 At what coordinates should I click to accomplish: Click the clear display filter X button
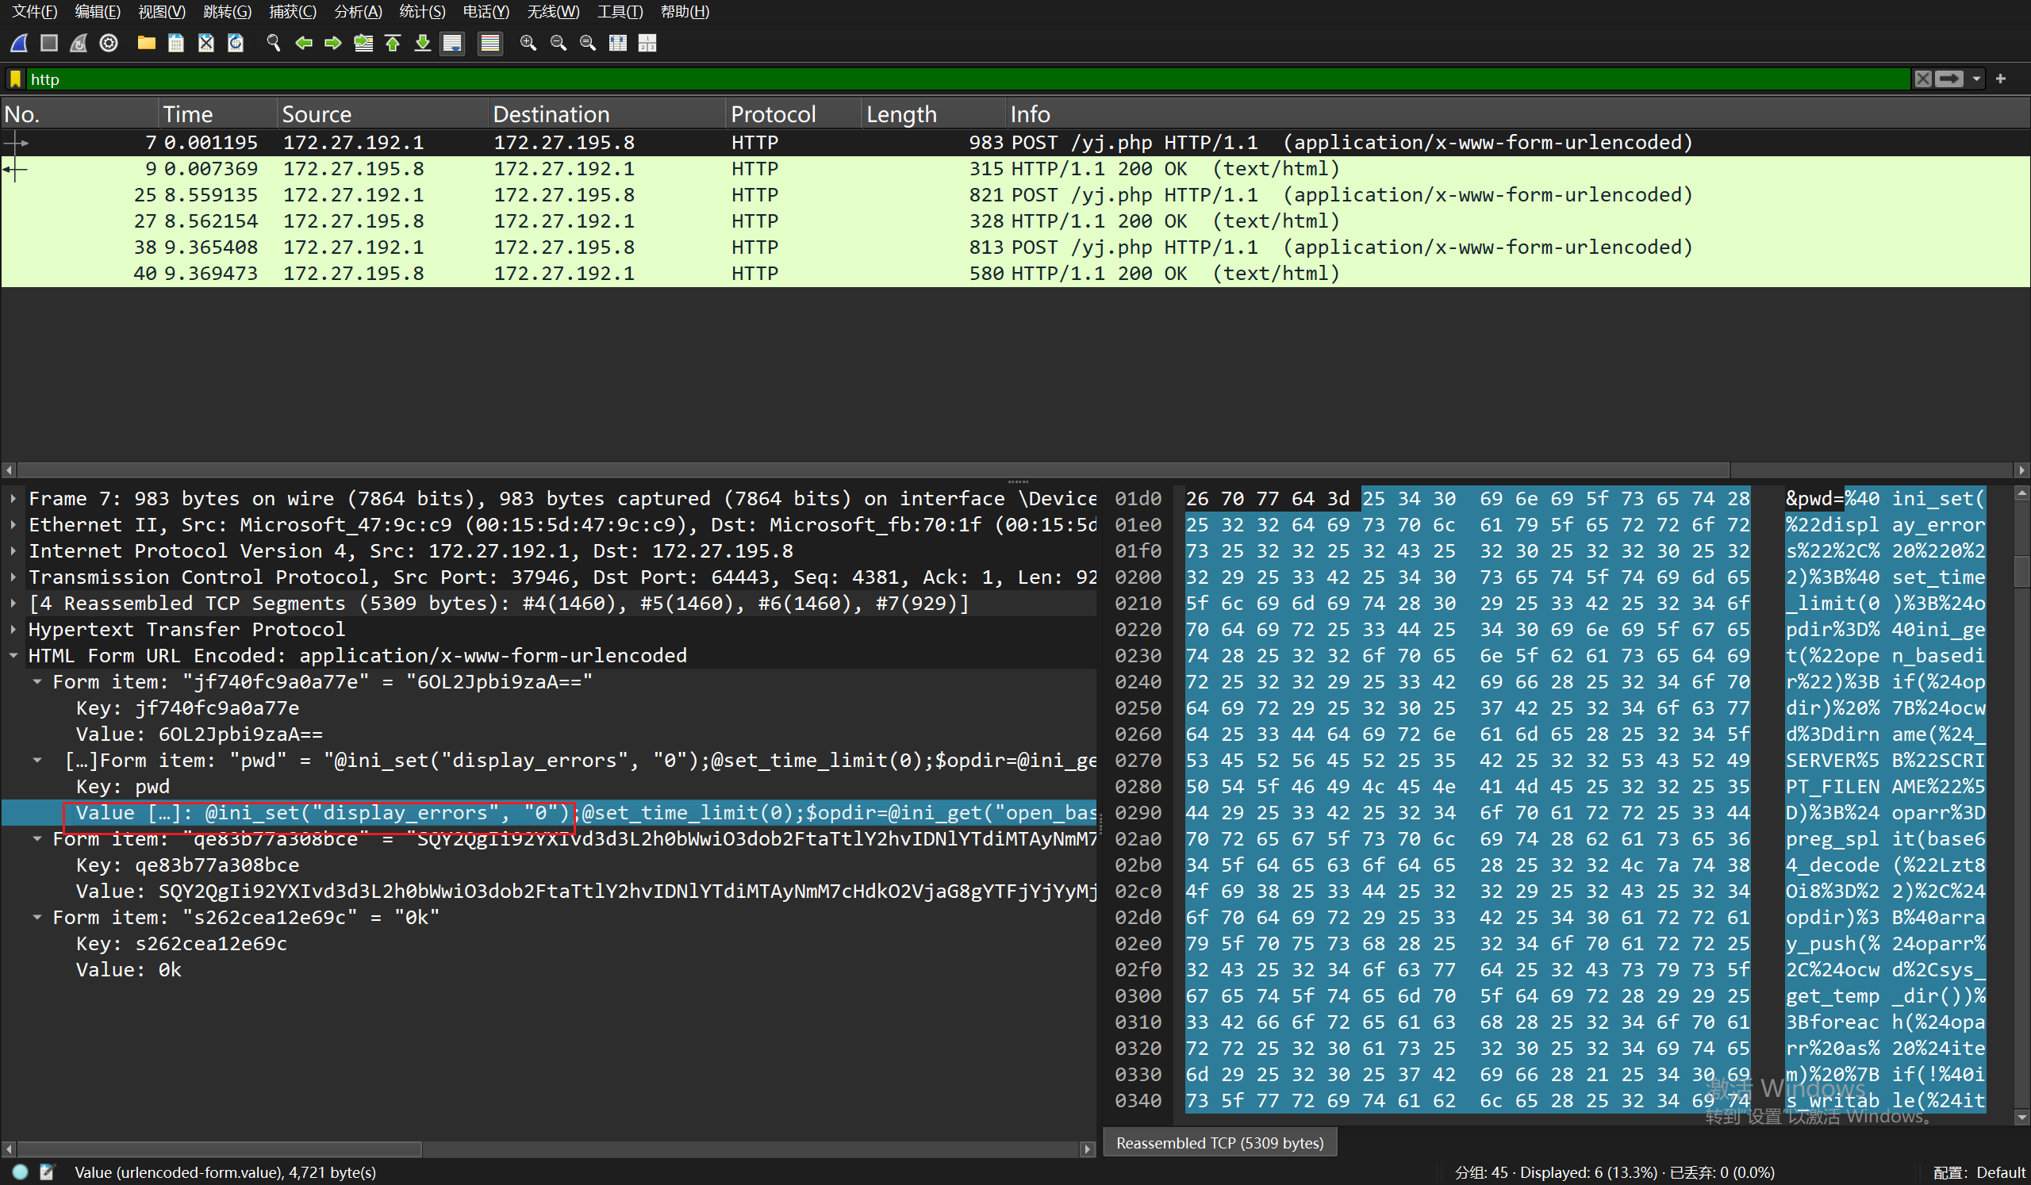1923,79
